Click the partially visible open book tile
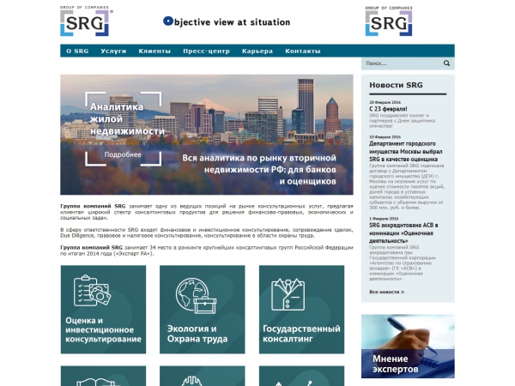This screenshot has width=515, height=386. tap(103, 376)
